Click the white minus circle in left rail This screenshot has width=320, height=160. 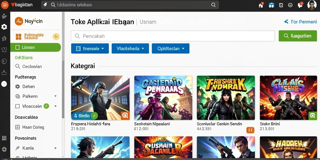(4, 84)
